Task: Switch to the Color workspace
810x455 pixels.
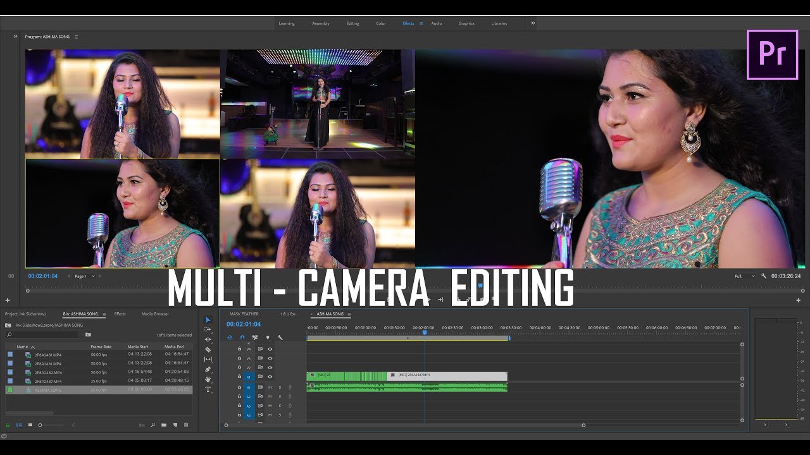Action: click(381, 23)
